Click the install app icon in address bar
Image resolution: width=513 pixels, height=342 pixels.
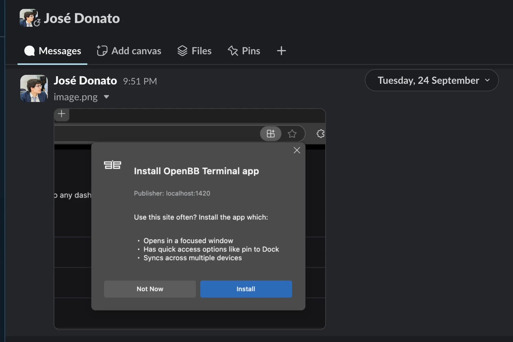(271, 134)
